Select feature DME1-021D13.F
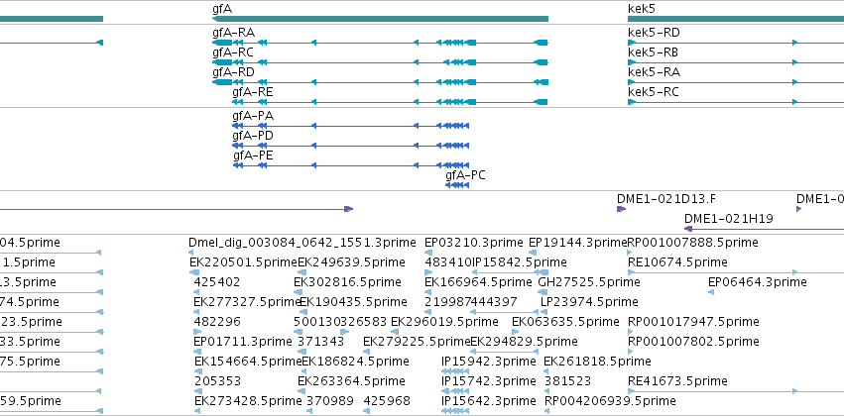The height and width of the screenshot is (416, 844). 666,199
